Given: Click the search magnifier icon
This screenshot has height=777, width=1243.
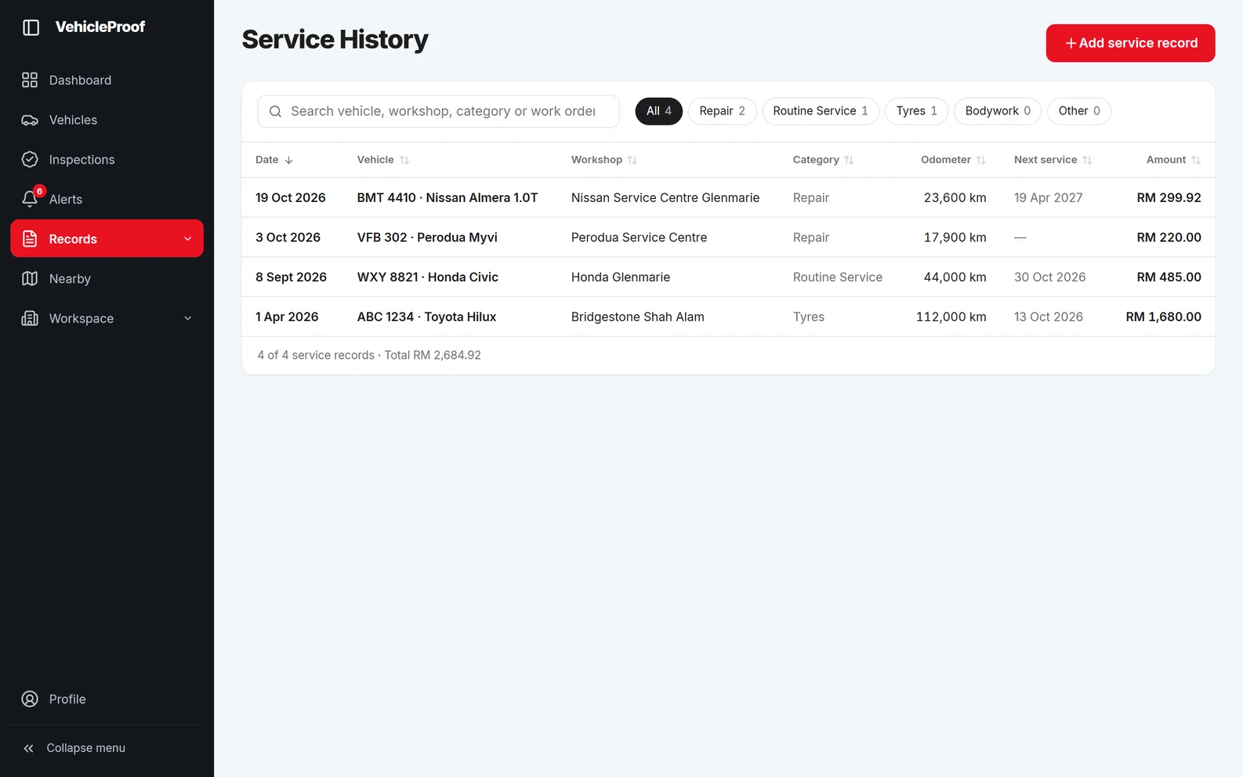Looking at the screenshot, I should [275, 111].
